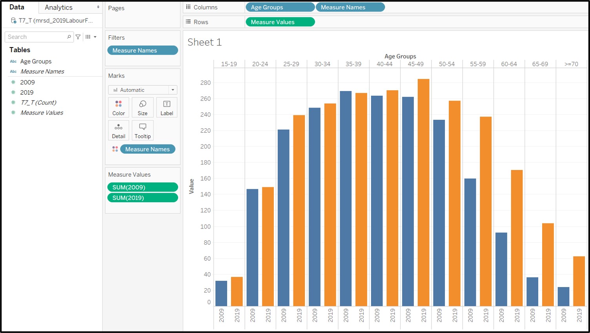Click the T7_T data source connection icon
The image size is (590, 333).
13,21
